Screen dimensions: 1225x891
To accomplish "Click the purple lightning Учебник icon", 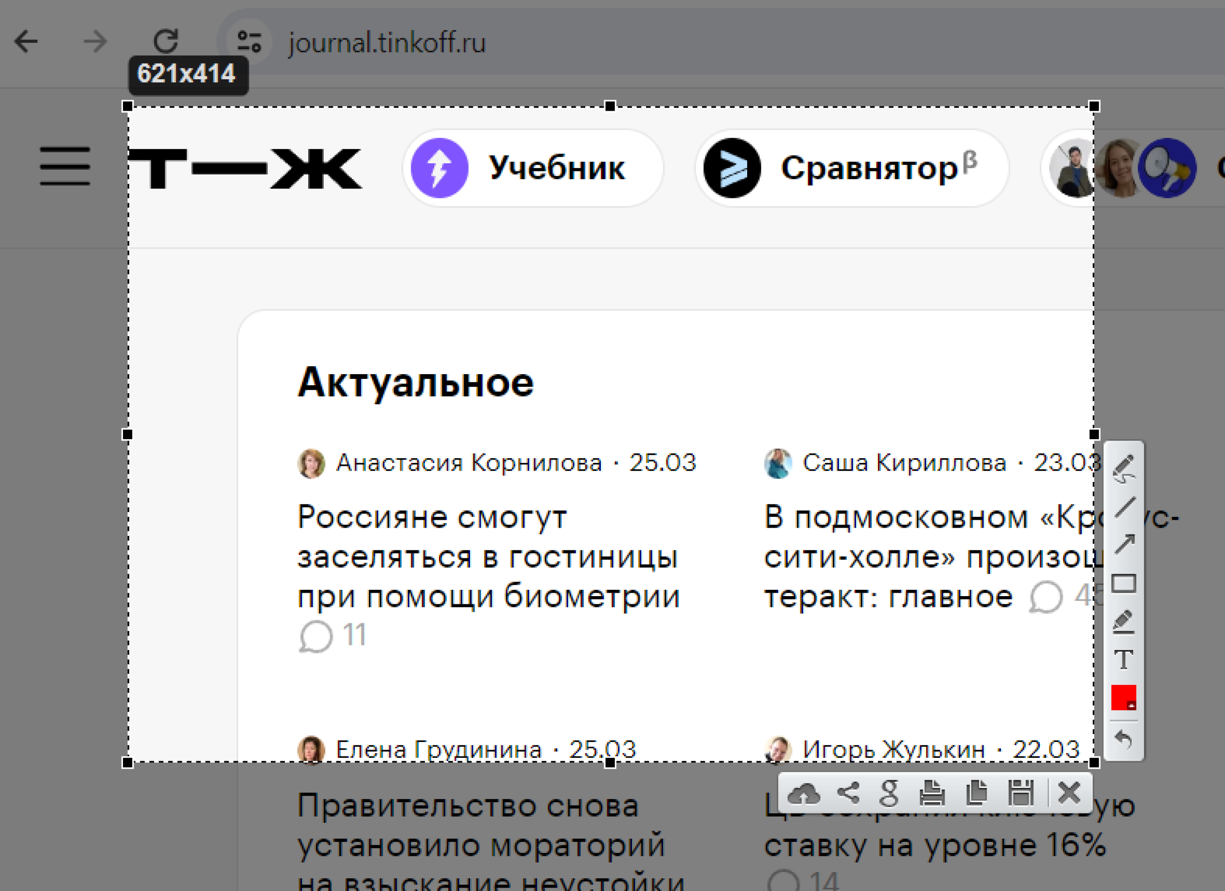I will coord(439,168).
